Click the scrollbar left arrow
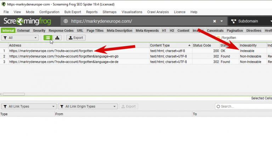This screenshot has width=272, height=150. point(1,94)
